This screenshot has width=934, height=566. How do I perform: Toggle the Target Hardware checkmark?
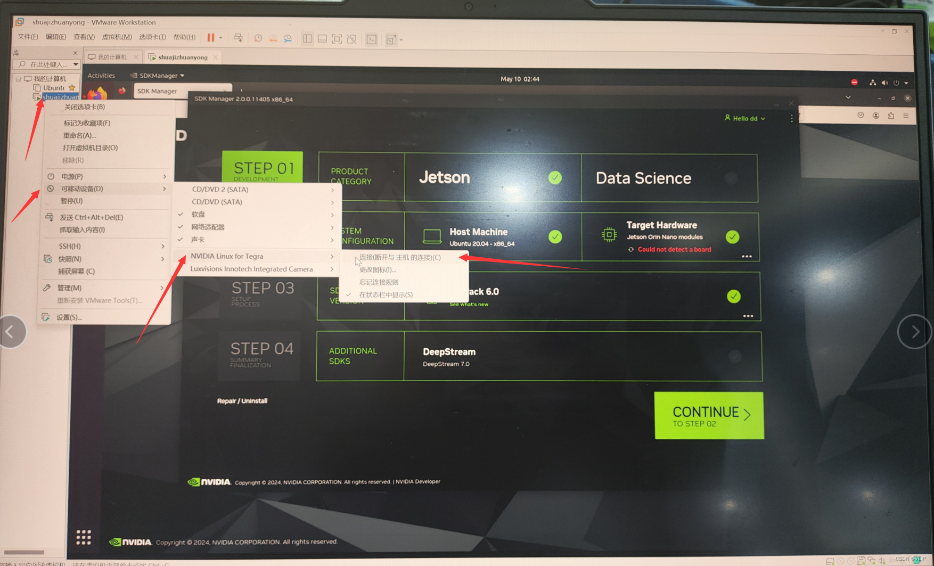[733, 237]
